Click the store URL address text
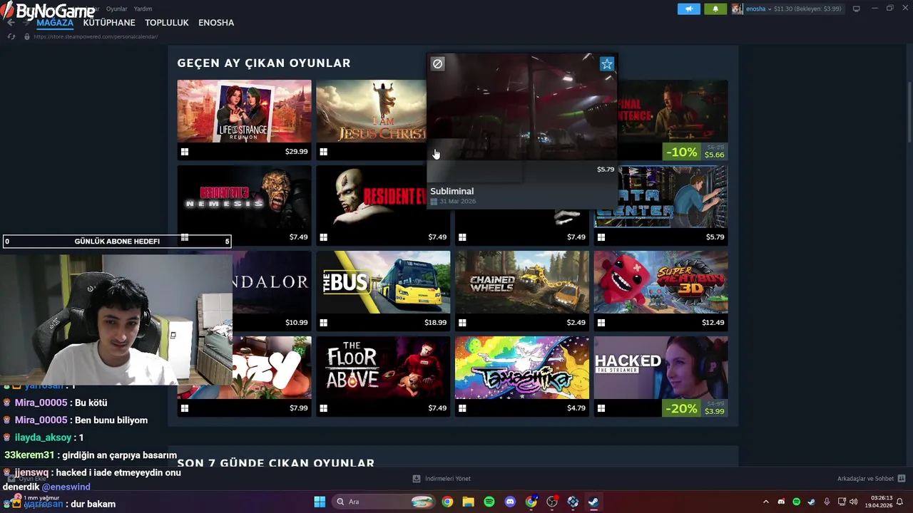 96,36
